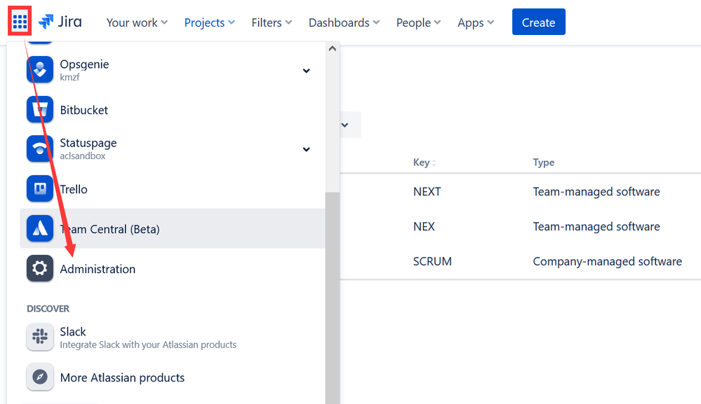Open the Slack integration icon
Screen dimensions: 701x404
click(x=40, y=337)
